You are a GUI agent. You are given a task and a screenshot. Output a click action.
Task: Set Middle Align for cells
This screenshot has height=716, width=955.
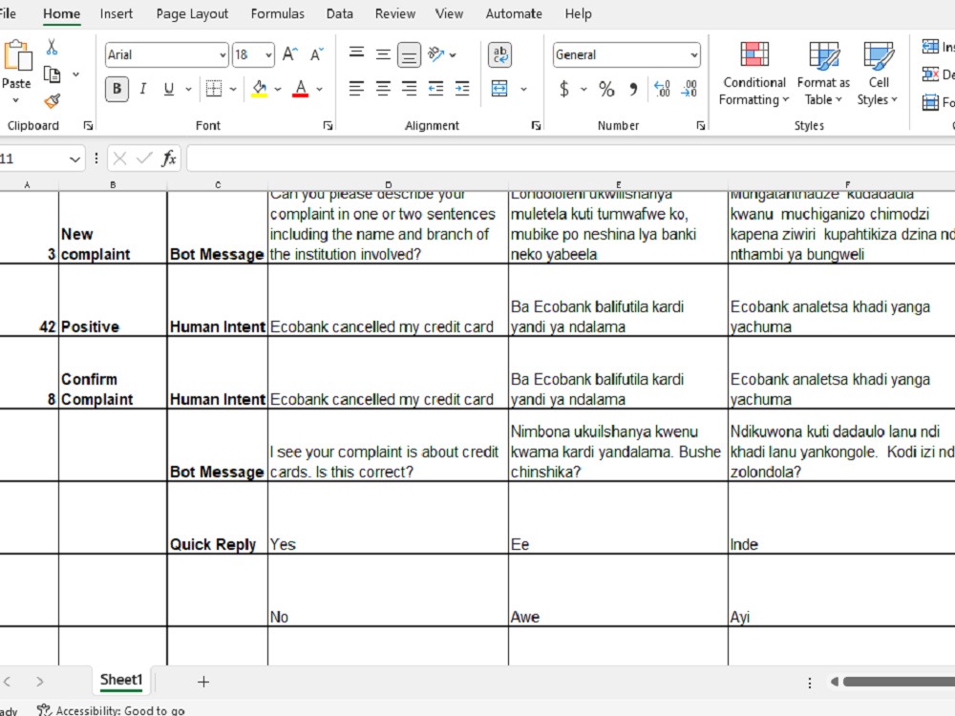click(383, 54)
